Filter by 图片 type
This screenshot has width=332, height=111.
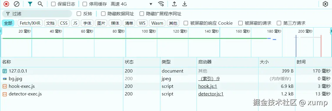click(101, 23)
